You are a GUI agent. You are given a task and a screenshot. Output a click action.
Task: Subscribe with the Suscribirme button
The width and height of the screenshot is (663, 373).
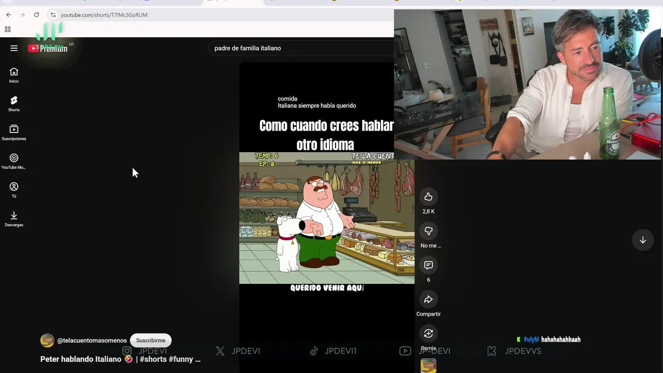[151, 340]
